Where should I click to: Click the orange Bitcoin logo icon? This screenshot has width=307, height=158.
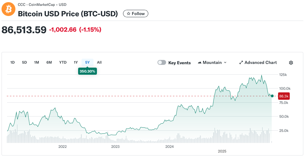[x=8, y=9]
